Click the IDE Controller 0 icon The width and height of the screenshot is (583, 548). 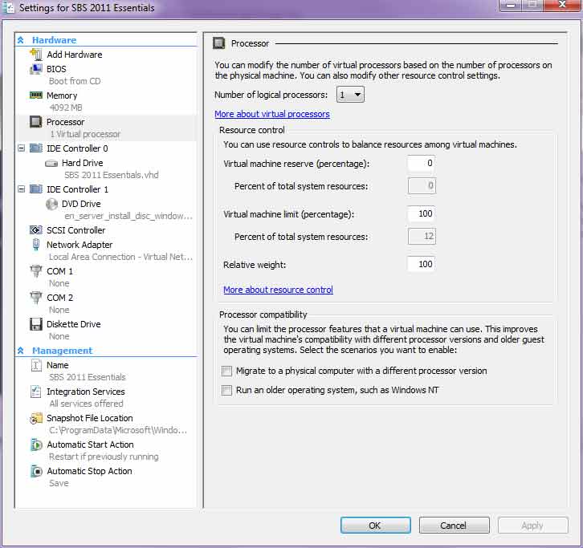point(36,148)
